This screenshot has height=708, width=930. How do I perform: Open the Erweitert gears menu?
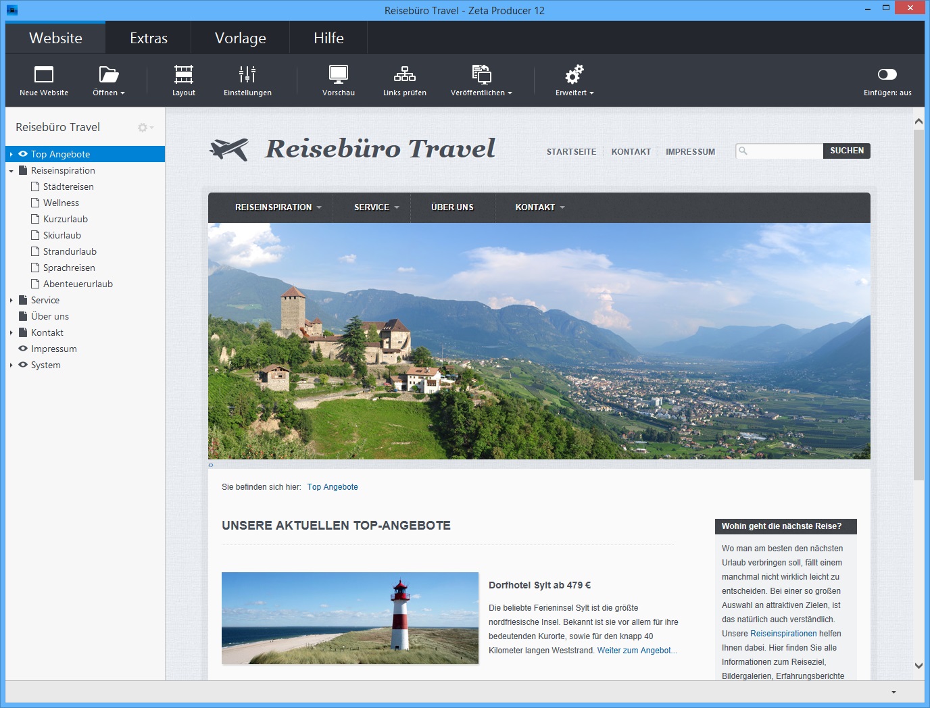(x=574, y=74)
